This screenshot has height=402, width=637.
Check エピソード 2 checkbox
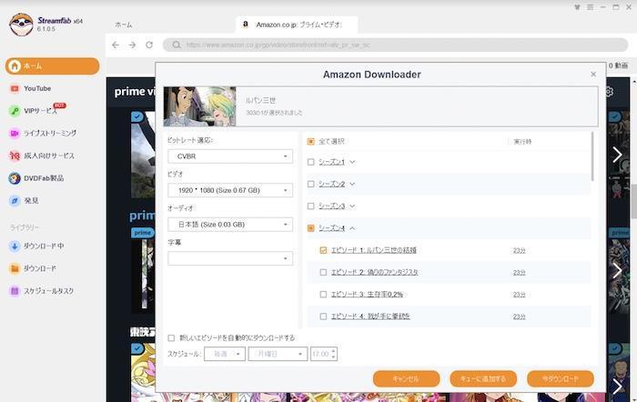coord(323,272)
